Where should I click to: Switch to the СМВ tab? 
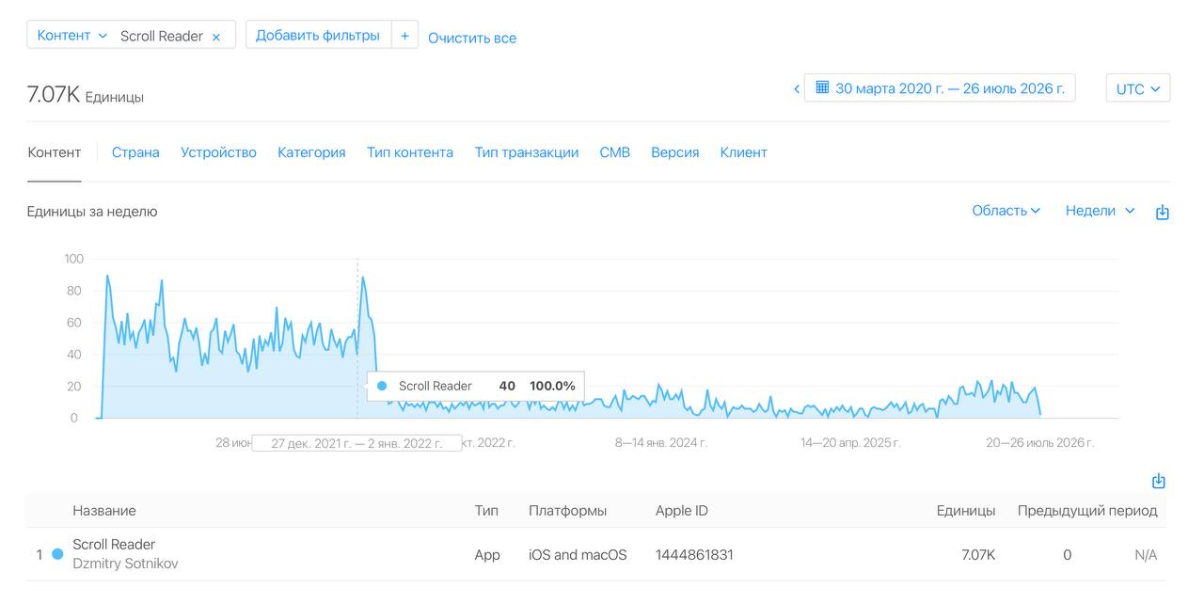point(615,151)
